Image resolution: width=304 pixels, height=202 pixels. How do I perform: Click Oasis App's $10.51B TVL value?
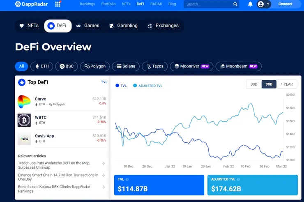(x=99, y=136)
